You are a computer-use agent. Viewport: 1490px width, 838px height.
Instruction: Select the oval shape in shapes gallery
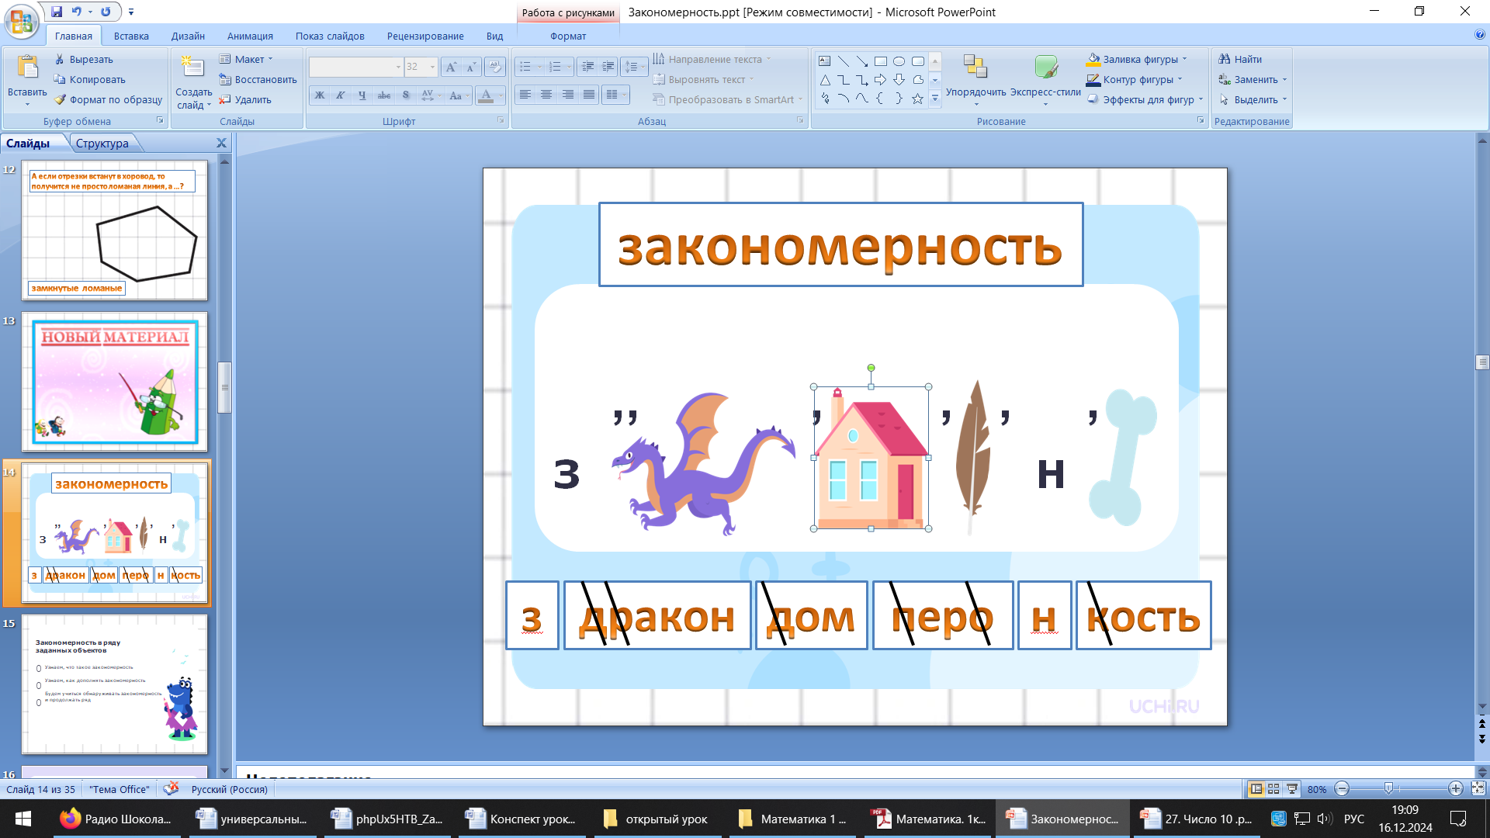tap(899, 61)
